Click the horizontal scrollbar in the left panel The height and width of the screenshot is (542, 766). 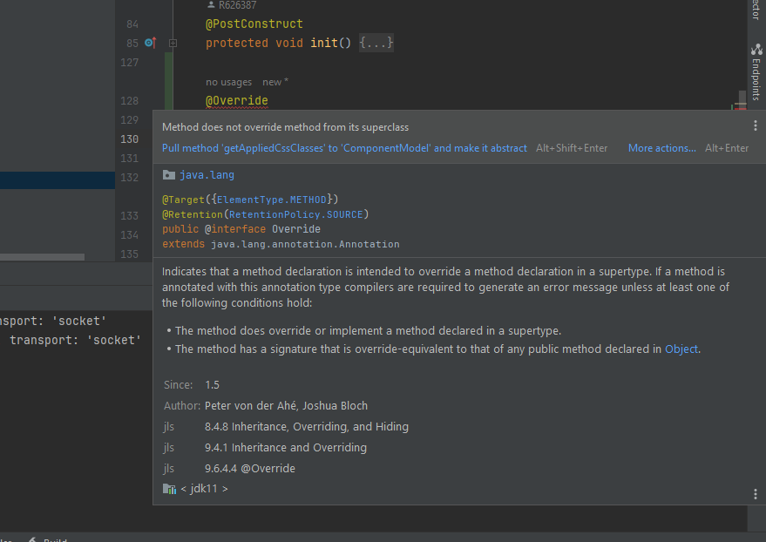tap(44, 256)
